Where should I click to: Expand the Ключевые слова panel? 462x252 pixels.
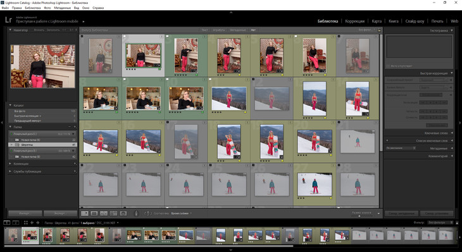452,133
